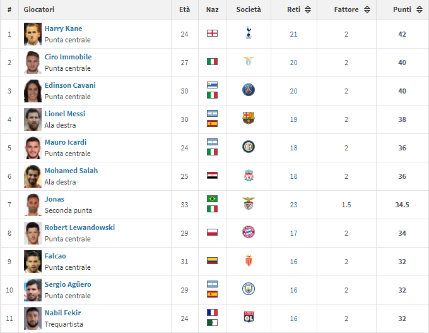
Task: Click the Tottenham club crest icon
Action: point(249,33)
